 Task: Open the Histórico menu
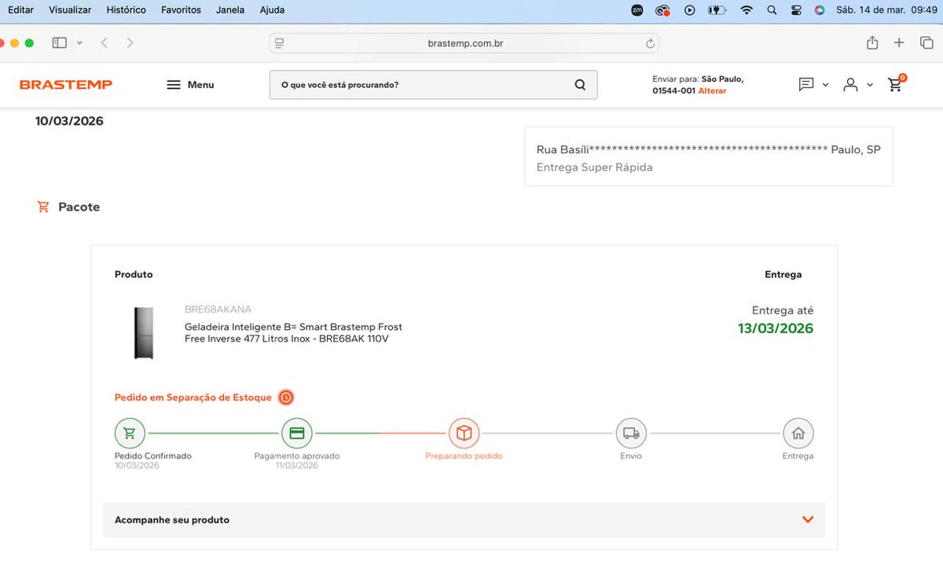126,10
